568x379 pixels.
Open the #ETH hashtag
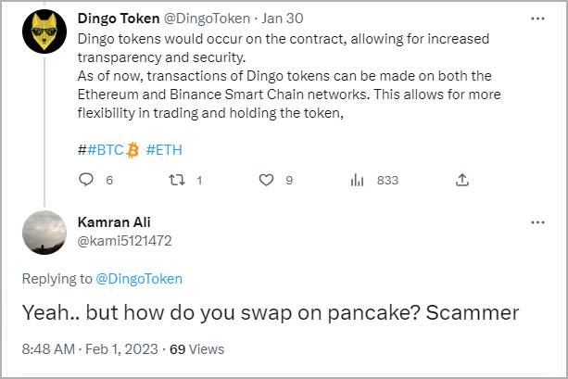[x=164, y=149]
